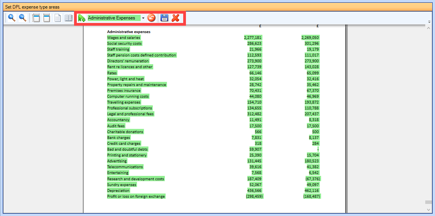Click the green add area marker icon
This screenshot has height=216, width=435.
[x=81, y=18]
